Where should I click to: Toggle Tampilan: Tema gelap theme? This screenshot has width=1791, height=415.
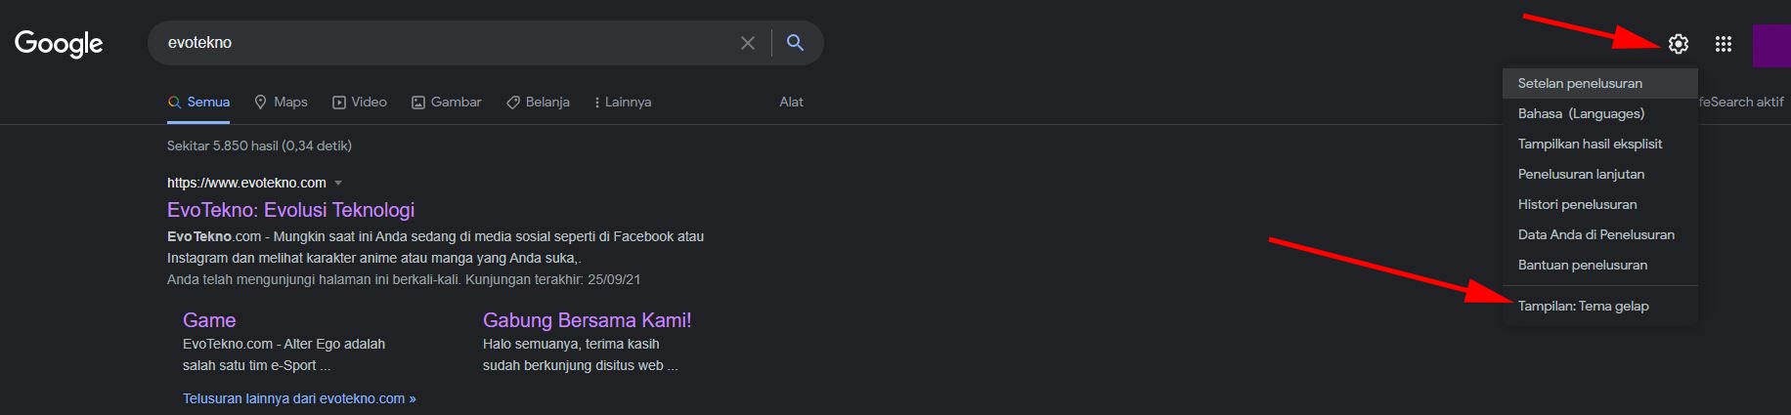tap(1583, 306)
